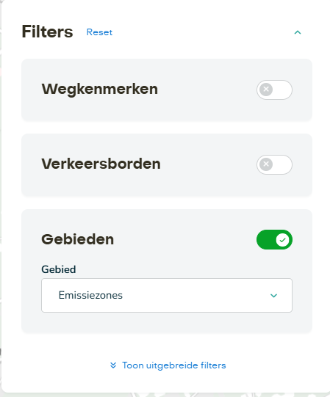Select the Wegkenmerken label text
Viewport: 330px width, 397px height.
tap(100, 89)
